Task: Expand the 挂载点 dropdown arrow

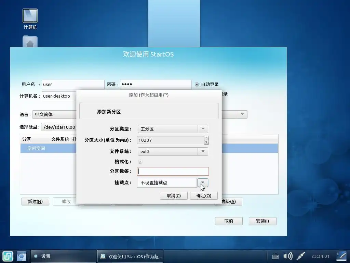Action: click(203, 183)
